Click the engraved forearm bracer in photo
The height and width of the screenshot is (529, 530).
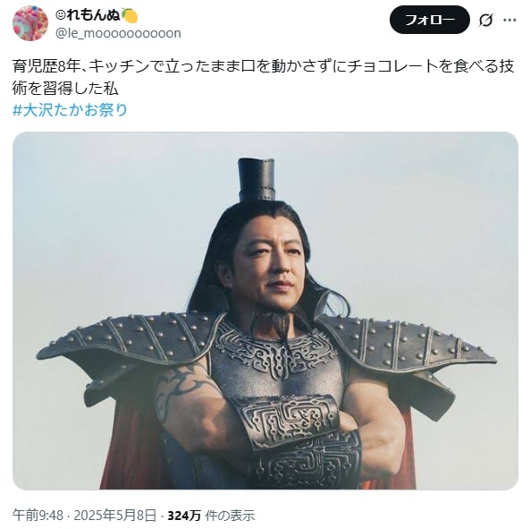click(x=287, y=420)
